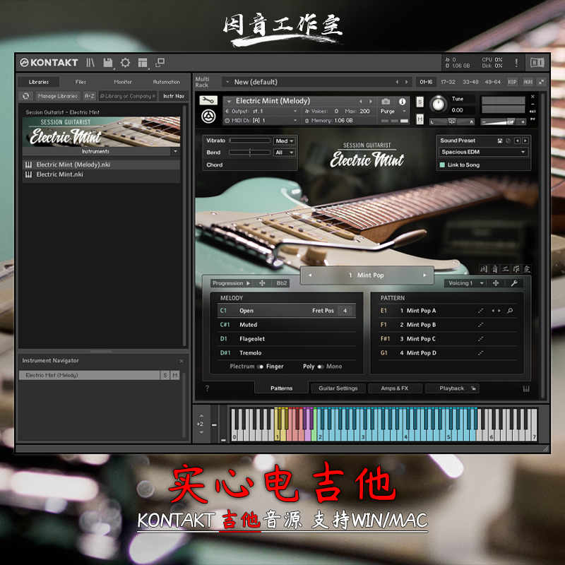Toggle the KSP button
The image size is (565, 565).
512,82
